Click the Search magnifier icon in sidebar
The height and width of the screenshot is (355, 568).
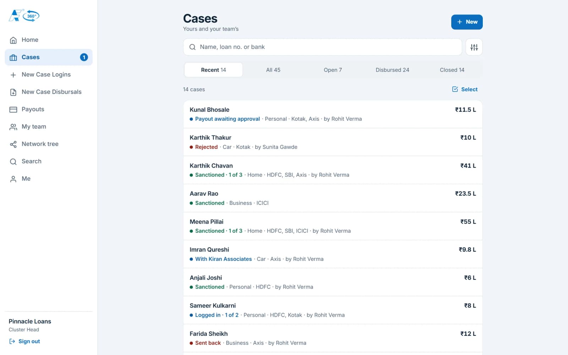pyautogui.click(x=13, y=162)
